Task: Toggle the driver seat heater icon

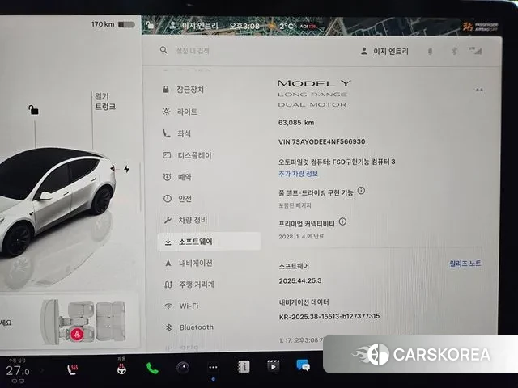Action: [72, 369]
